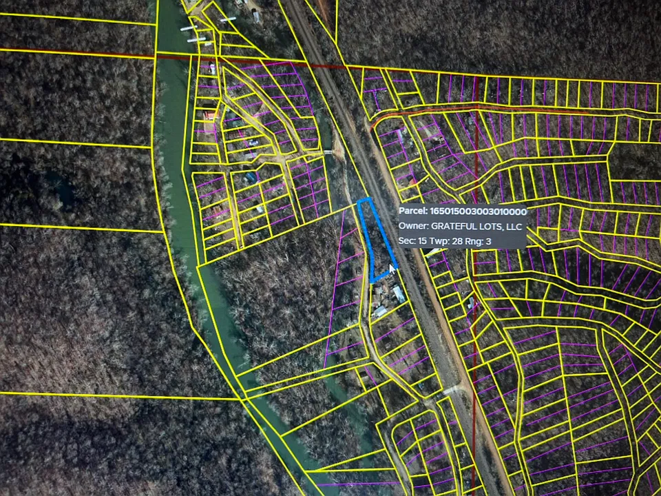Click the Sec 15 Twp 28 Rng 3 line
This screenshot has height=496, width=661.
click(445, 241)
